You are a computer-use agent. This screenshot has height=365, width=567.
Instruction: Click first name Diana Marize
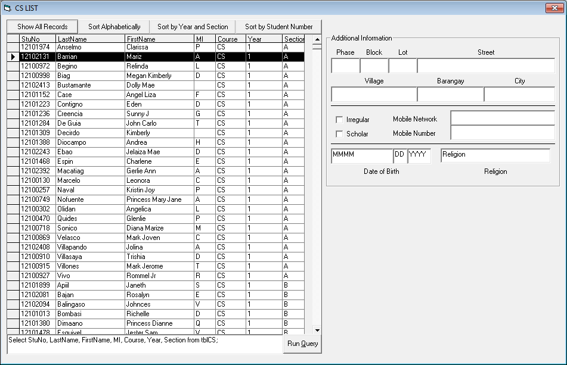pyautogui.click(x=159, y=228)
